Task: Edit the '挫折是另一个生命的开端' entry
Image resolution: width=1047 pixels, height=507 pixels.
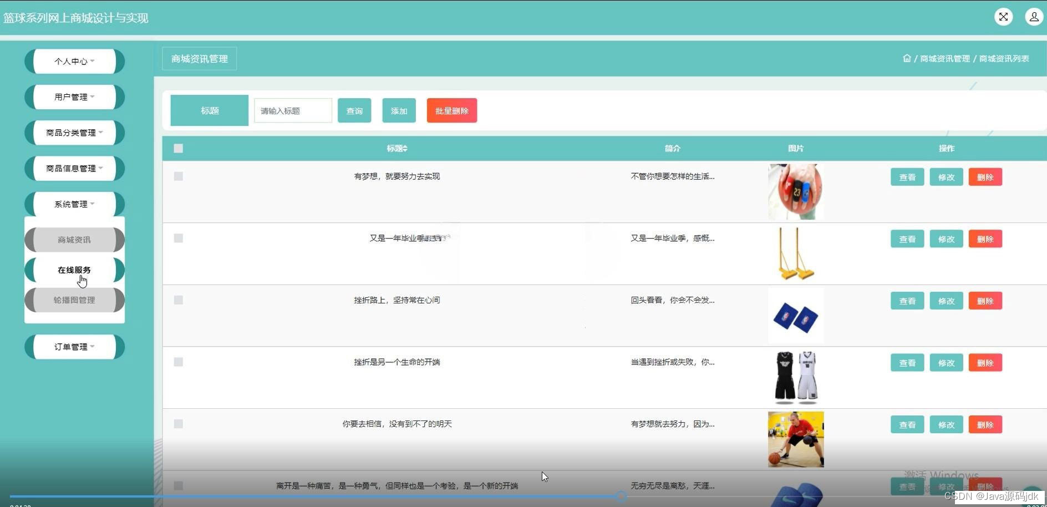Action: click(946, 363)
